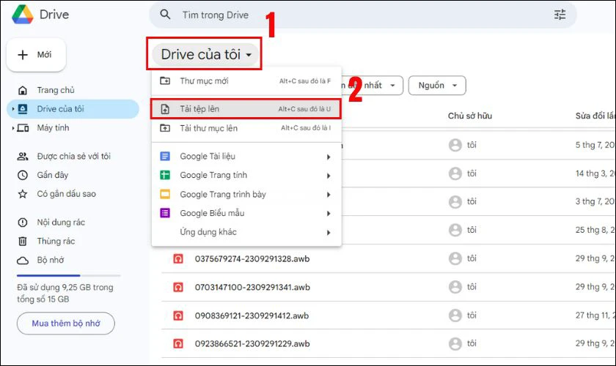This screenshot has width=616, height=366.
Task: Choose Tải thư mục lên from menu
Action: coord(246,128)
